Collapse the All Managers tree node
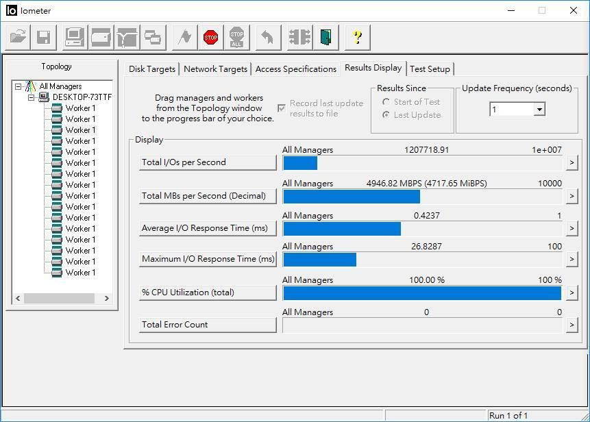This screenshot has width=590, height=422. click(19, 86)
